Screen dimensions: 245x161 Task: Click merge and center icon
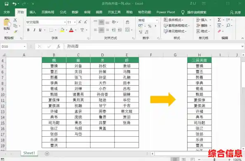point(127,30)
